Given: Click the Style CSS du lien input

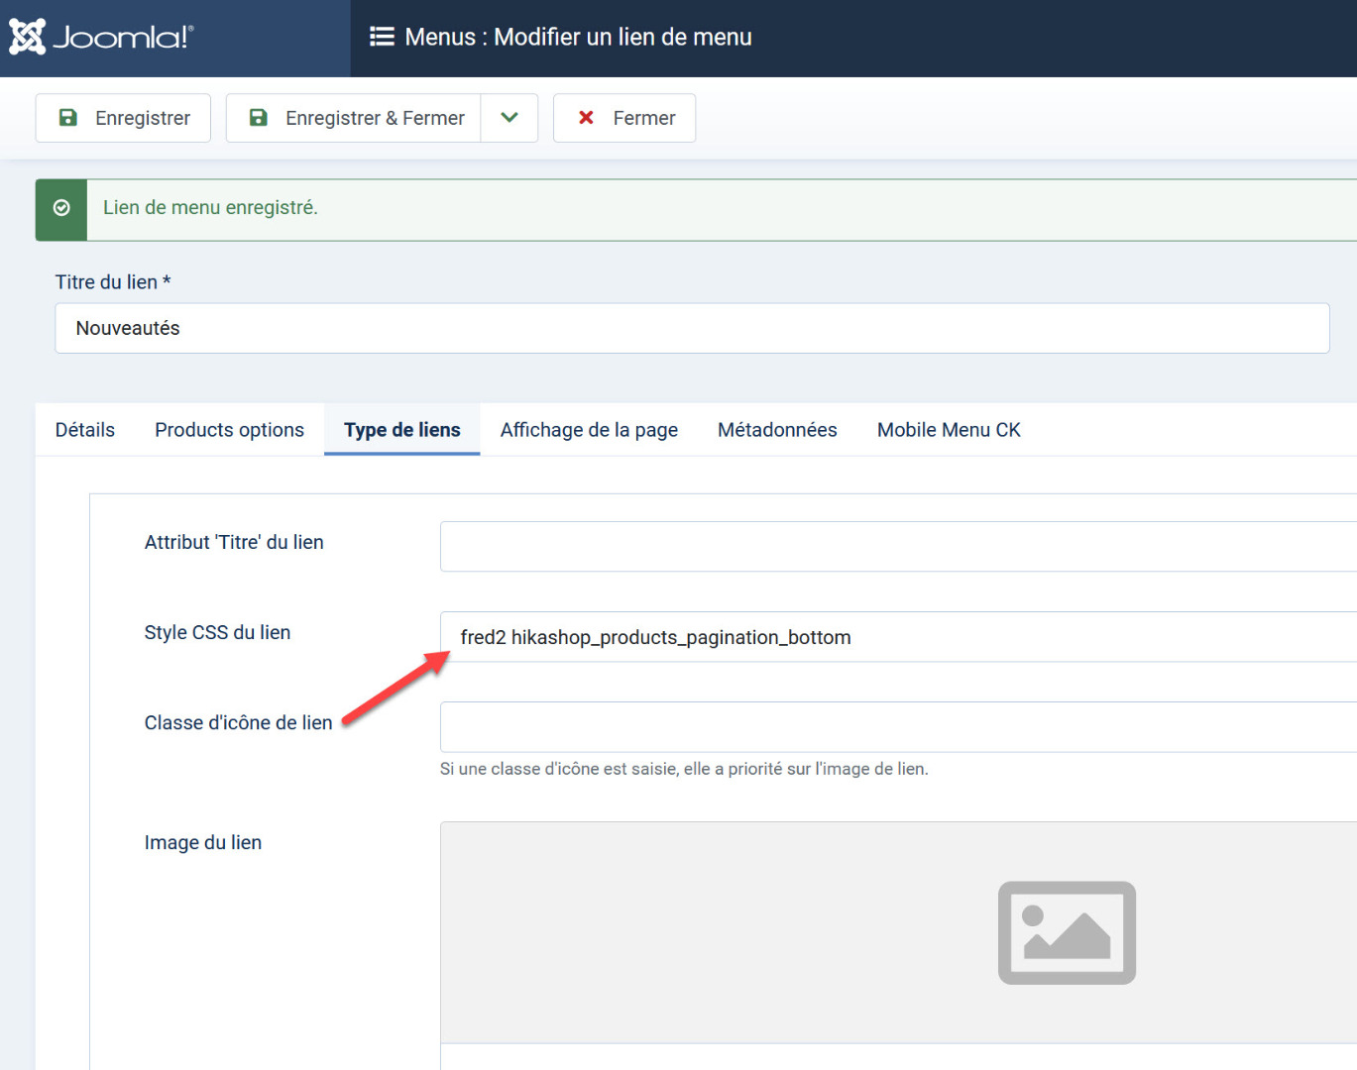Looking at the screenshot, I should pyautogui.click(x=898, y=637).
